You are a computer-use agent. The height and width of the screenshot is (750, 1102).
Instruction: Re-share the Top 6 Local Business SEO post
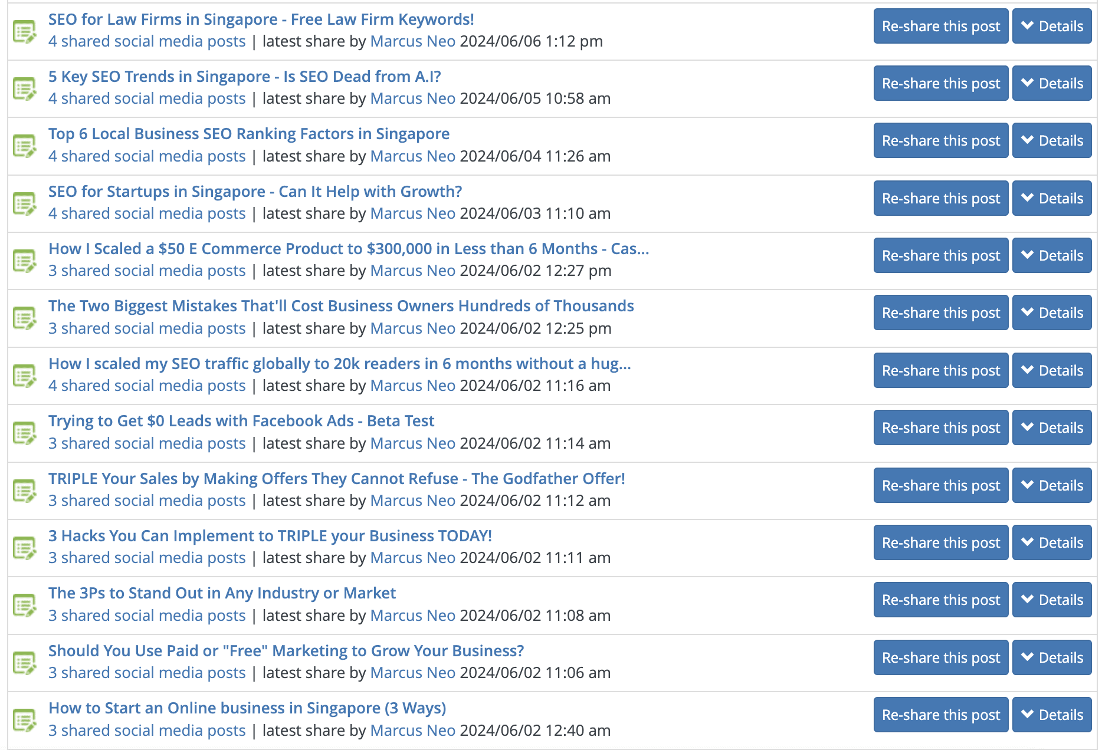tap(940, 141)
